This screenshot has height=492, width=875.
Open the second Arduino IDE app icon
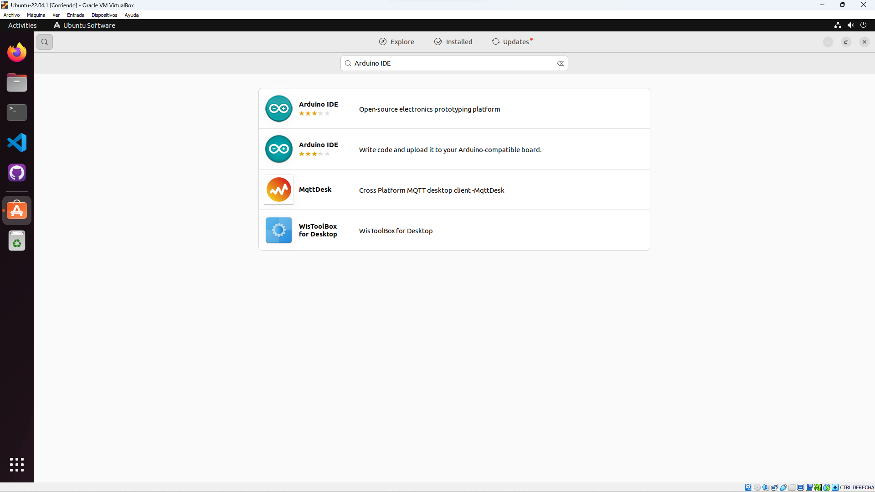click(x=279, y=149)
